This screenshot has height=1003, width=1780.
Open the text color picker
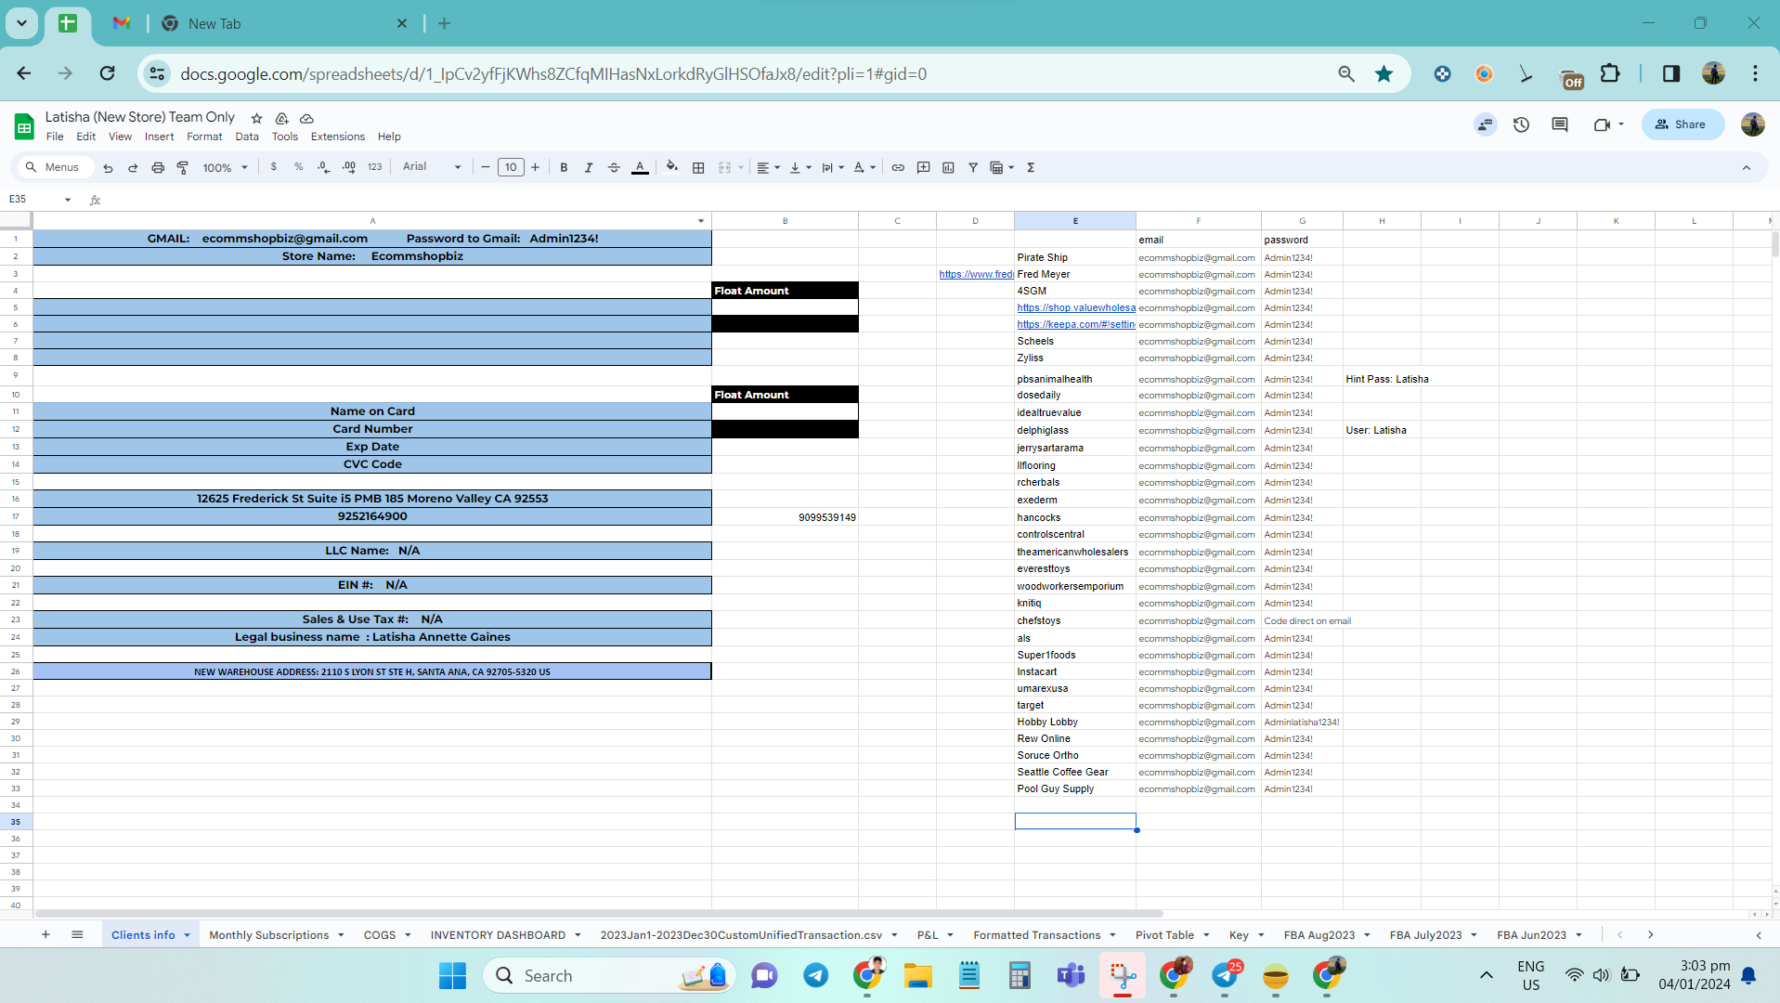(x=640, y=168)
